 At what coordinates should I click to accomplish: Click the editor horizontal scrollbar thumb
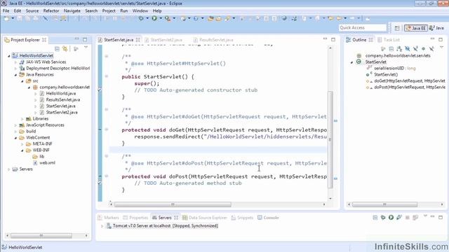pos(173,204)
